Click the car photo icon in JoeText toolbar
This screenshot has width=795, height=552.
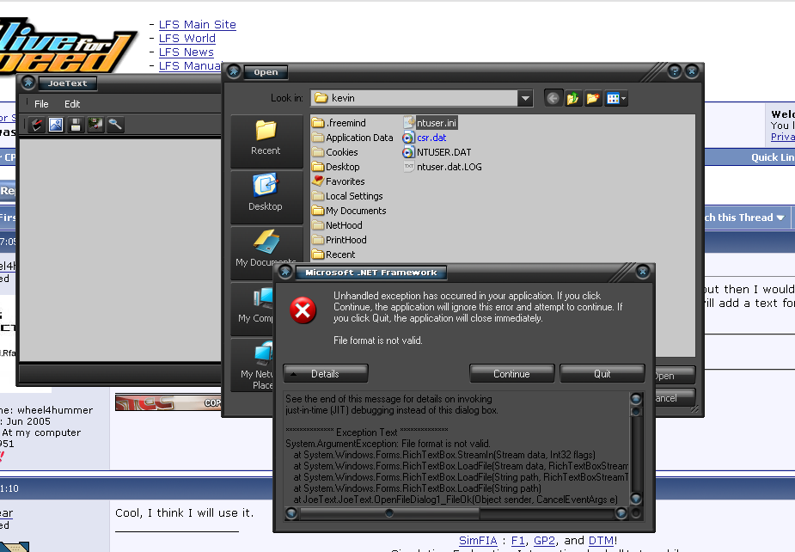(95, 125)
